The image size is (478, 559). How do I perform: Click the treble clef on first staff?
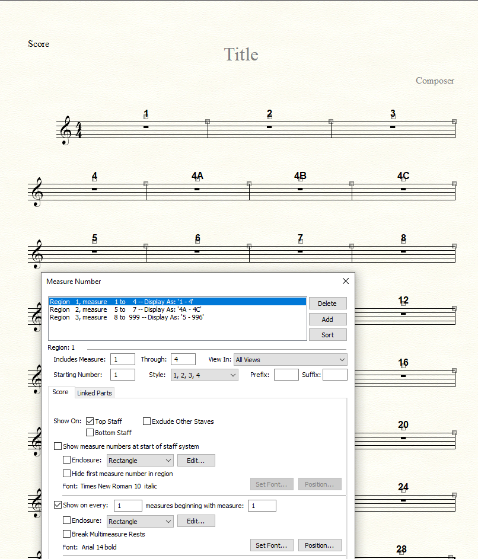[64, 130]
